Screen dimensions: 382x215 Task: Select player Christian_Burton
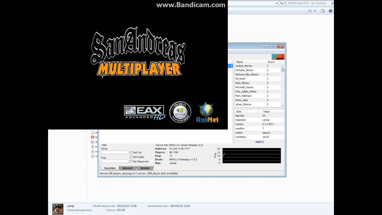(x=258, y=70)
